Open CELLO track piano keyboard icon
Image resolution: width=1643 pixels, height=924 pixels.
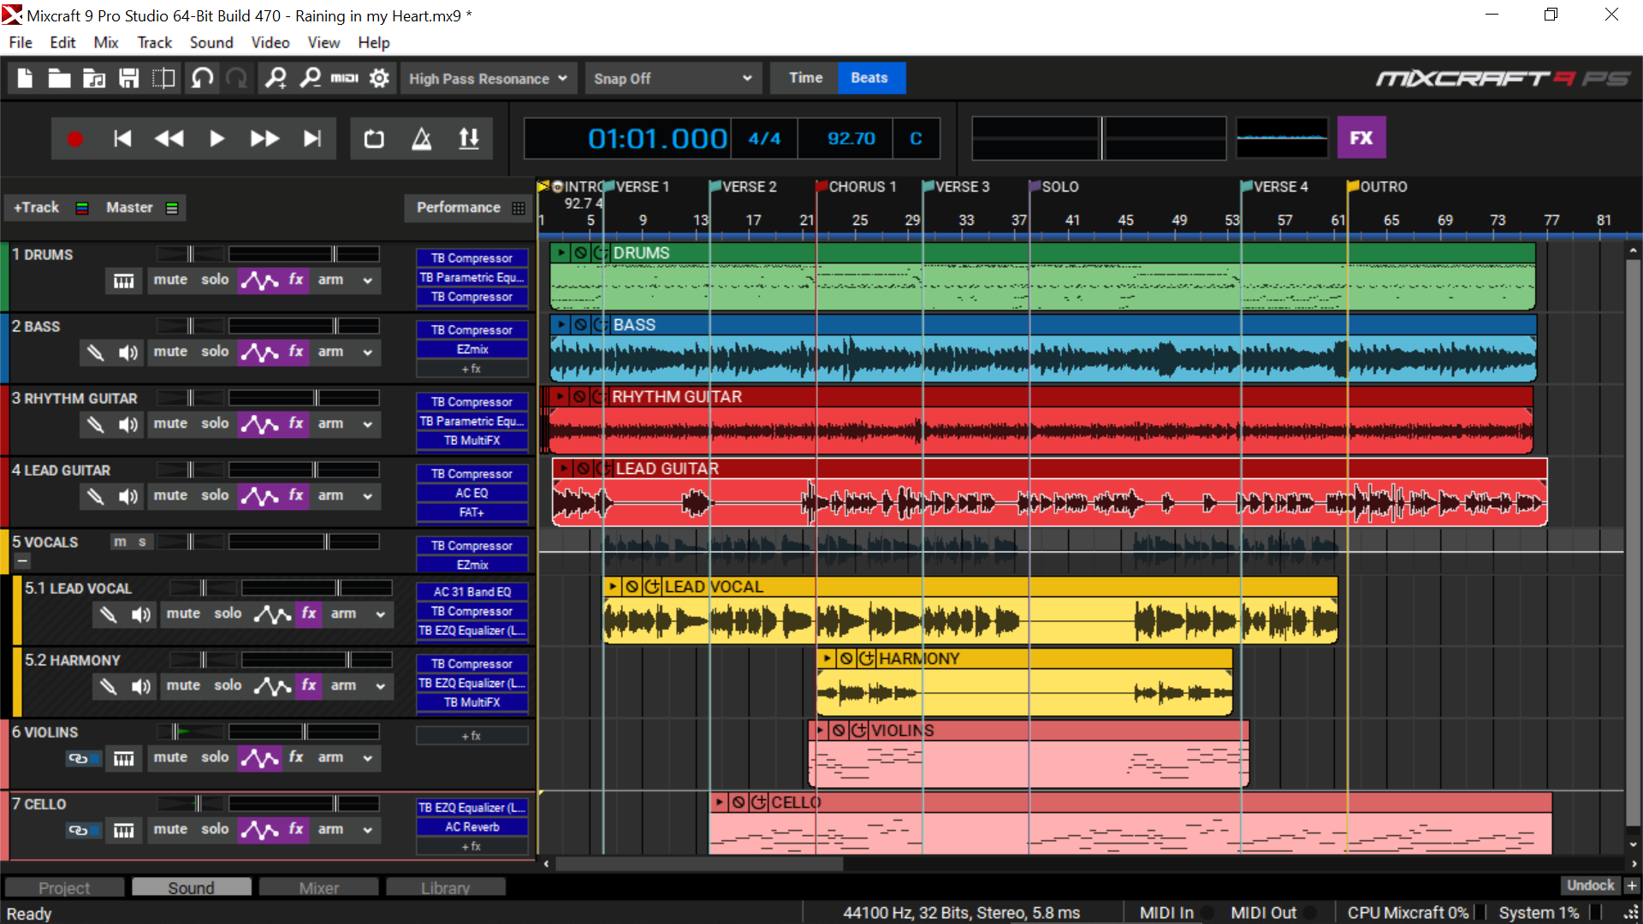tap(123, 830)
